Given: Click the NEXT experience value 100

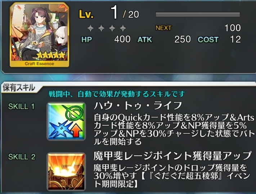Looking at the screenshot, I should pyautogui.click(x=233, y=28).
